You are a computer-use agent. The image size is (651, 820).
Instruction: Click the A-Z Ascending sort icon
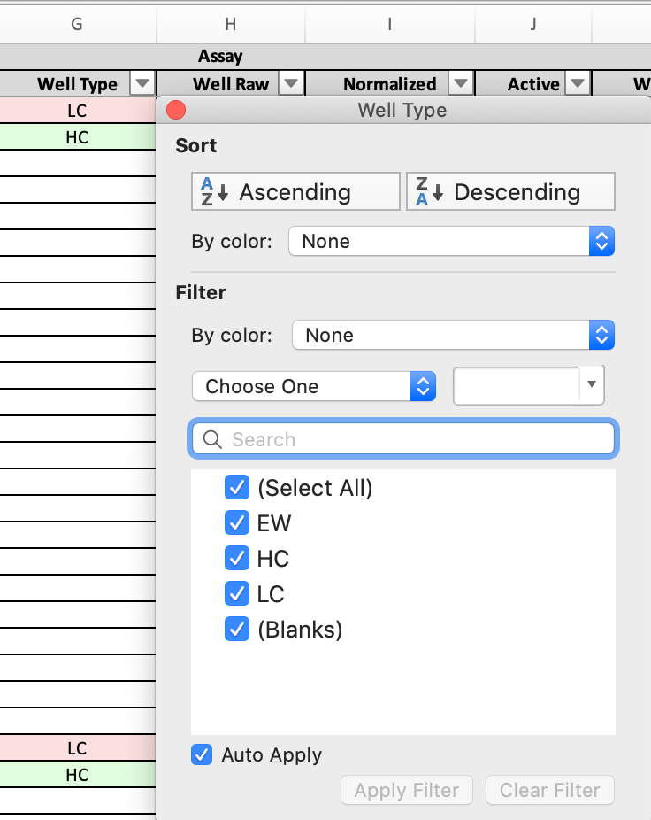tap(210, 190)
